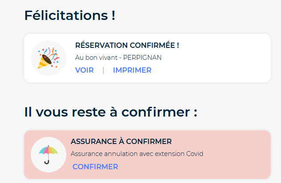The height and width of the screenshot is (183, 281).
Task: Confirm the insurance with CONFIRMER link
Action: 95,167
